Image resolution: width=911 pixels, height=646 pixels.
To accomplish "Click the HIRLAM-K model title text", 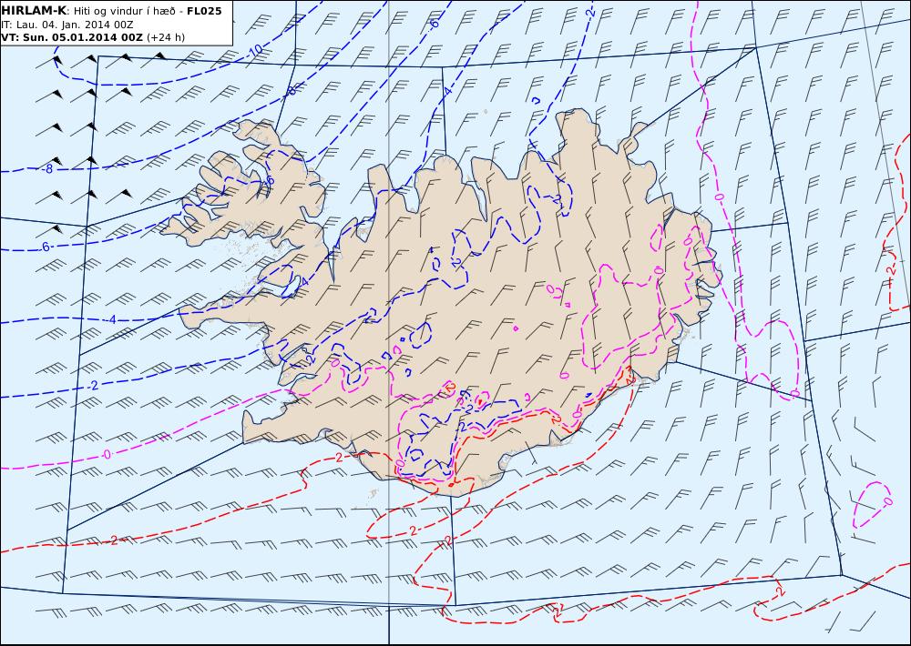I will [x=35, y=11].
